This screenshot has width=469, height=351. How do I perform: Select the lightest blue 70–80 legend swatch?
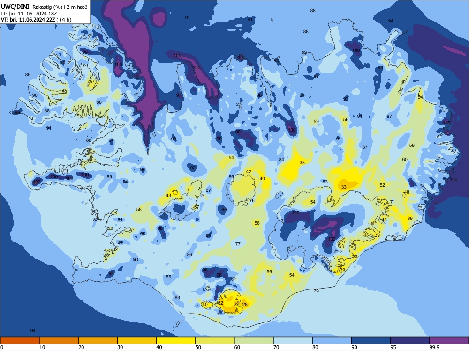coord(293,341)
